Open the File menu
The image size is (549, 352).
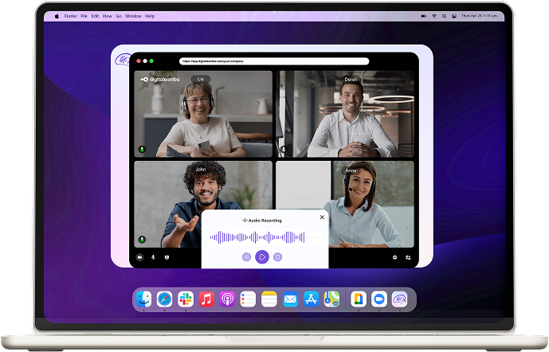84,16
